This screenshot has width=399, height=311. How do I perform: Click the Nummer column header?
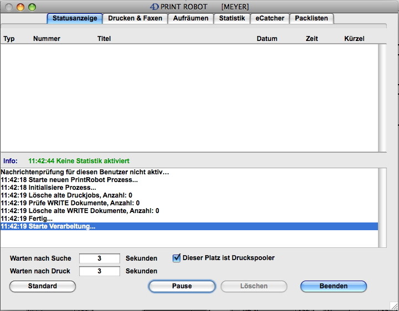click(x=46, y=39)
